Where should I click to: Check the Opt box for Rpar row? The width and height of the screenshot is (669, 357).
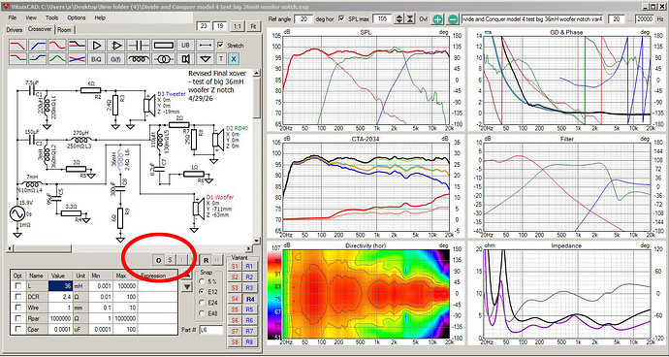click(17, 318)
